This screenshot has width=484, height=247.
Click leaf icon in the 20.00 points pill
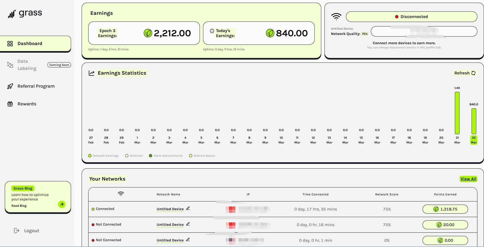tap(439, 225)
